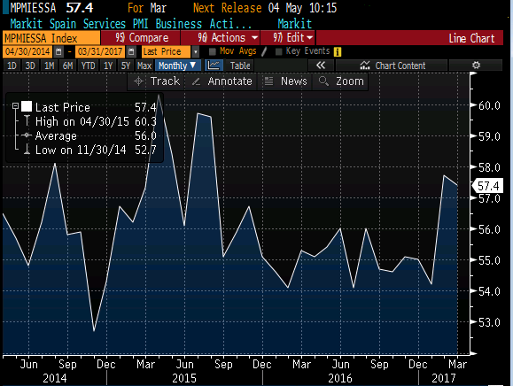
Task: Select the 3D range tab
Action: tap(30, 66)
